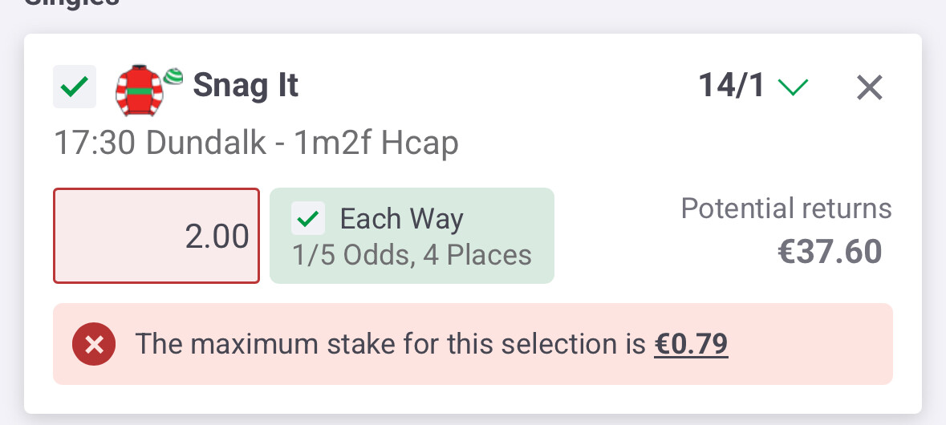Uncheck the Snag It selection checkbox
This screenshot has width=946, height=425.
[x=75, y=86]
